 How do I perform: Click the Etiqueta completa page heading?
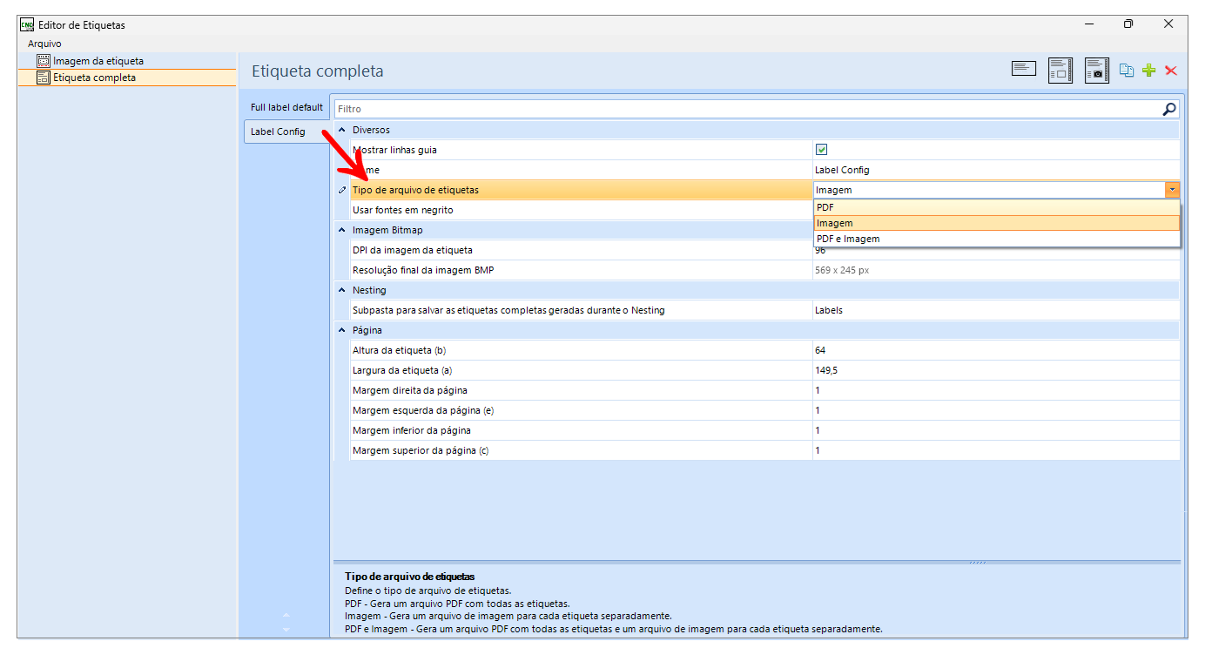pyautogui.click(x=317, y=71)
